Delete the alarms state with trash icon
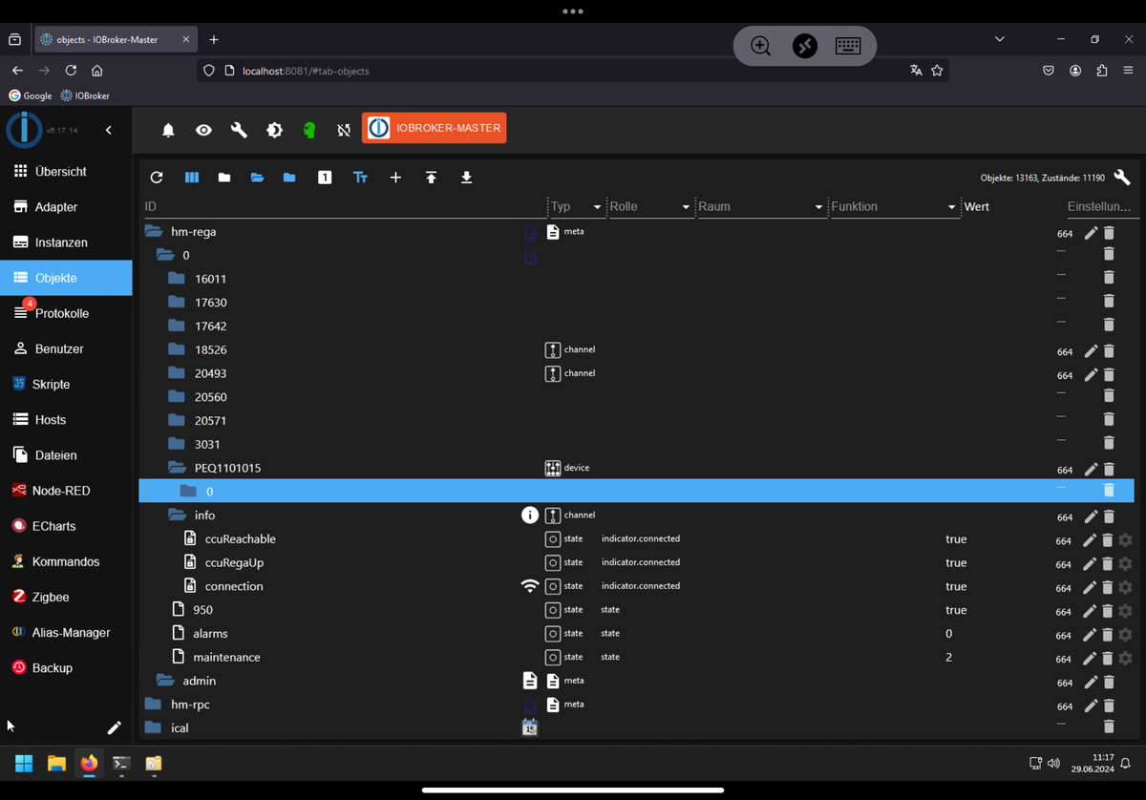 click(1108, 634)
